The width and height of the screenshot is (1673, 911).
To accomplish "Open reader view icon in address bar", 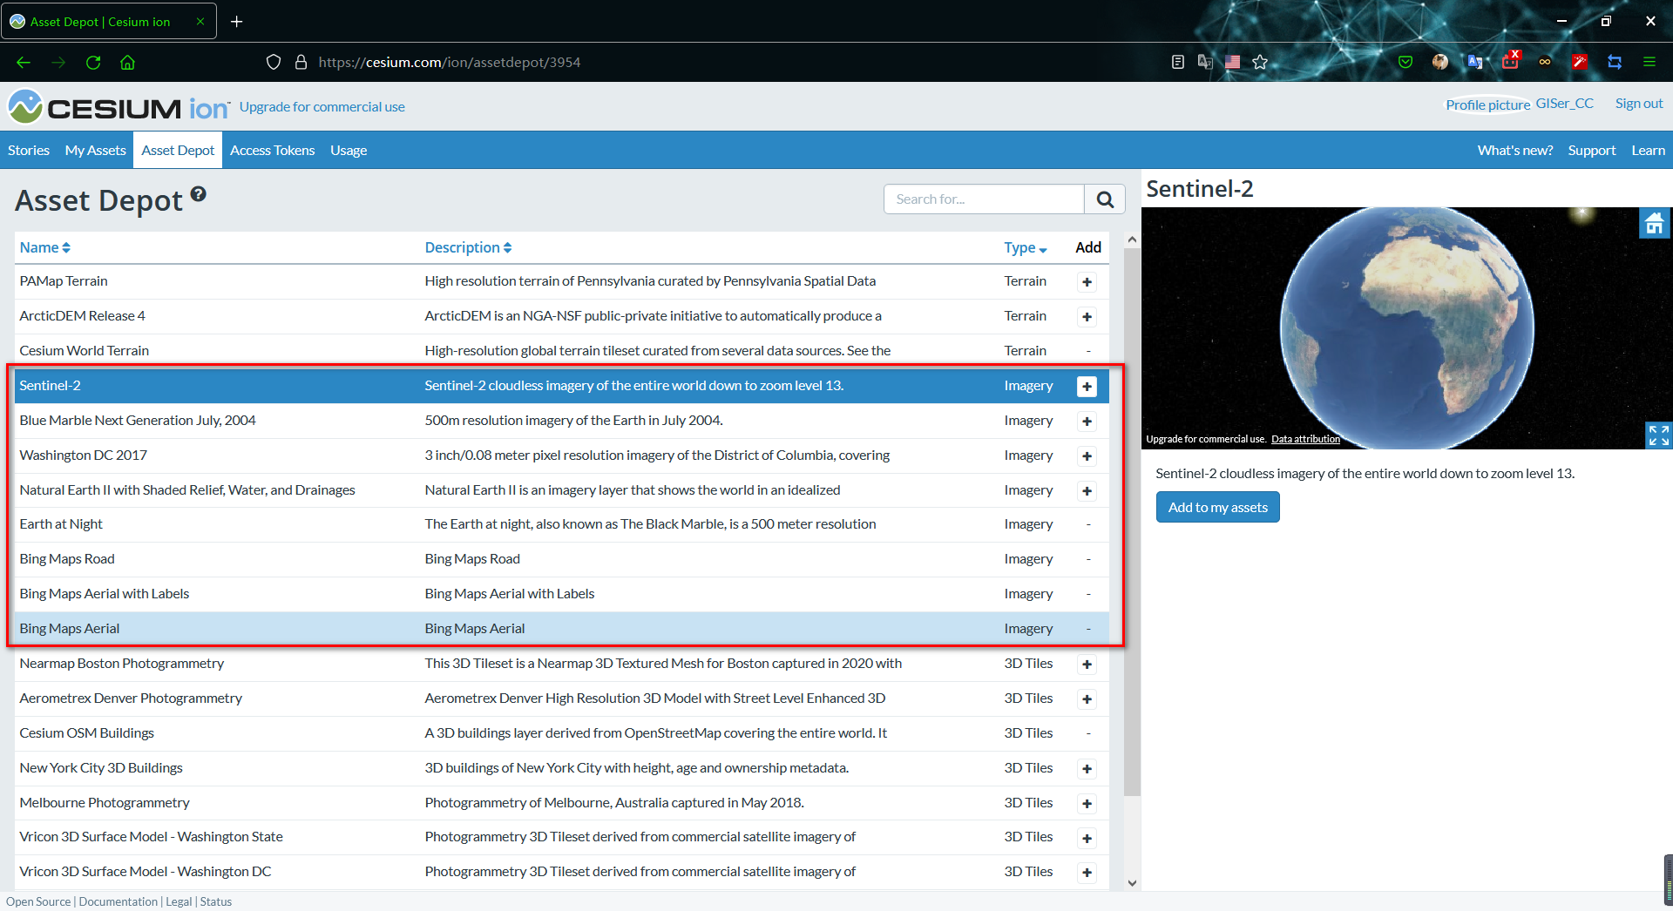I will click(x=1178, y=62).
